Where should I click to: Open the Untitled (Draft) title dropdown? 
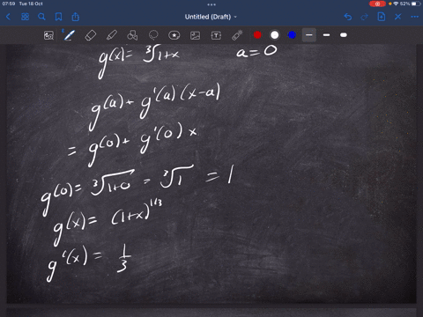[211, 17]
